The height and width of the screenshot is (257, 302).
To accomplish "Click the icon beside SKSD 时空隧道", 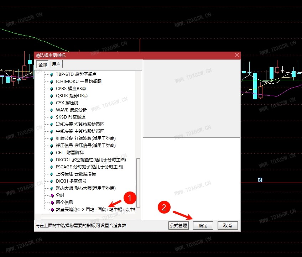I will pos(52,117).
